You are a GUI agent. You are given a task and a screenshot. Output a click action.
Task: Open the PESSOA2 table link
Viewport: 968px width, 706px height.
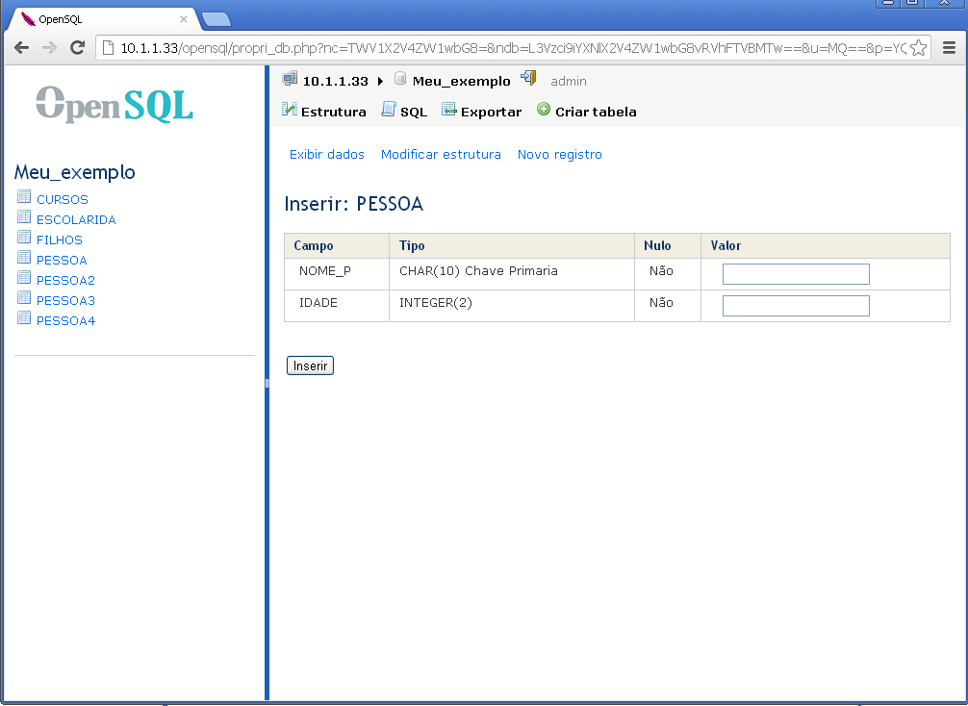click(x=65, y=280)
